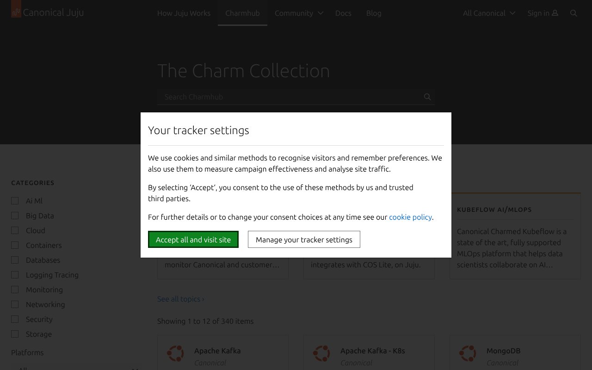Toggle the Storage category checkbox
The image size is (592, 370).
pos(15,334)
